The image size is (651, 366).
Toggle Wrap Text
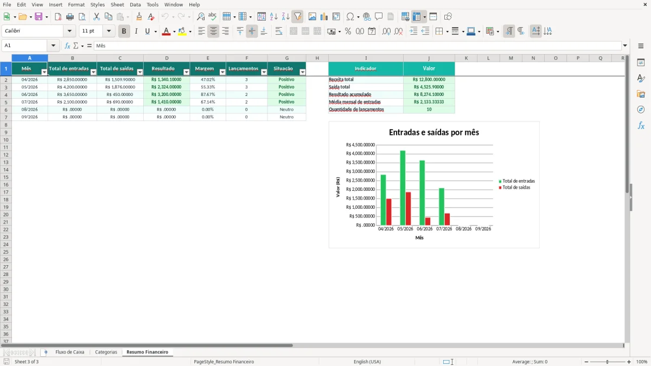278,31
